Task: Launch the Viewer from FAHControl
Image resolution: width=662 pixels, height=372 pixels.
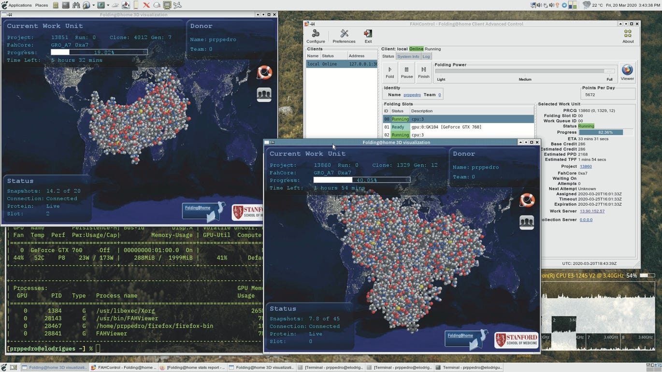Action: click(627, 72)
